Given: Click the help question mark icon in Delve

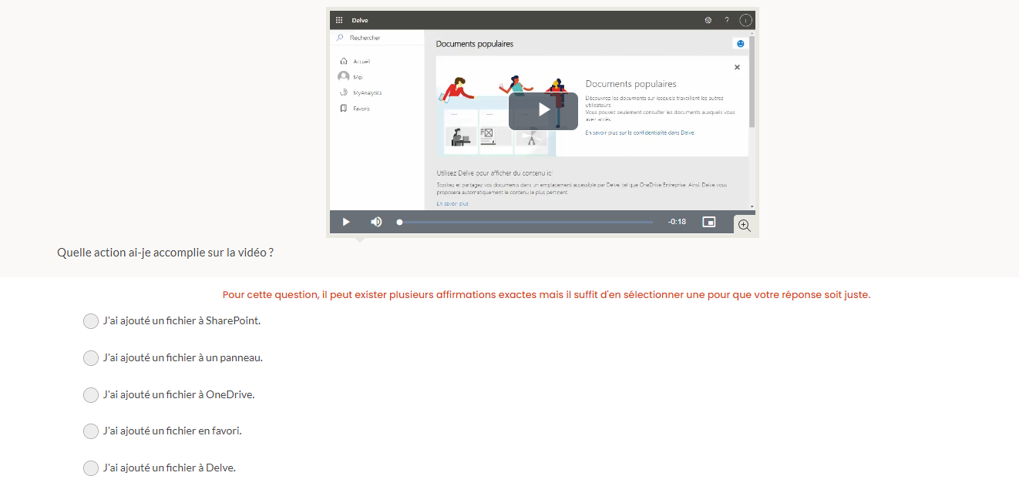Looking at the screenshot, I should click(x=726, y=20).
